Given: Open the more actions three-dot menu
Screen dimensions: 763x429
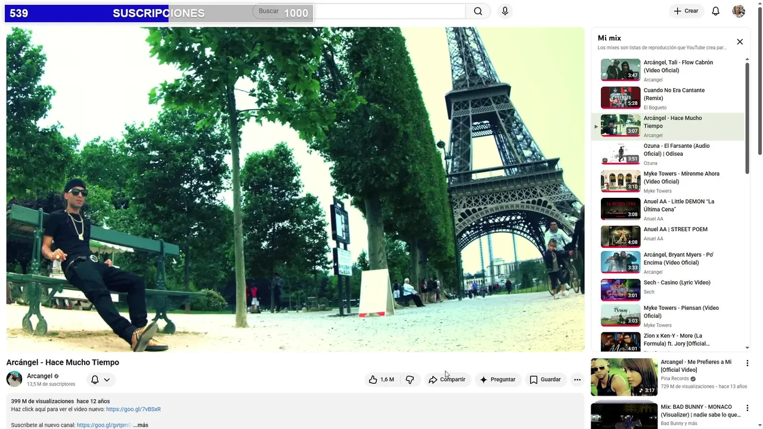Looking at the screenshot, I should coord(577,380).
